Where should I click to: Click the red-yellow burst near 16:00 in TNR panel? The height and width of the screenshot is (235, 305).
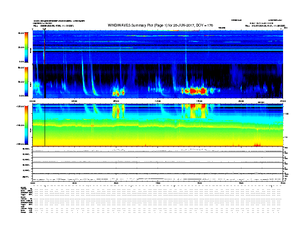click(x=194, y=111)
